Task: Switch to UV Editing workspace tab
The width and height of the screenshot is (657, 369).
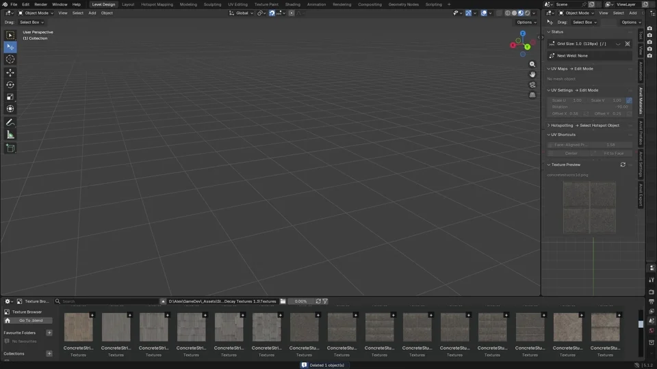Action: pyautogui.click(x=237, y=4)
